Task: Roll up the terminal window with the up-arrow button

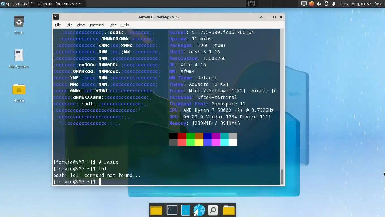Action: click(x=261, y=17)
